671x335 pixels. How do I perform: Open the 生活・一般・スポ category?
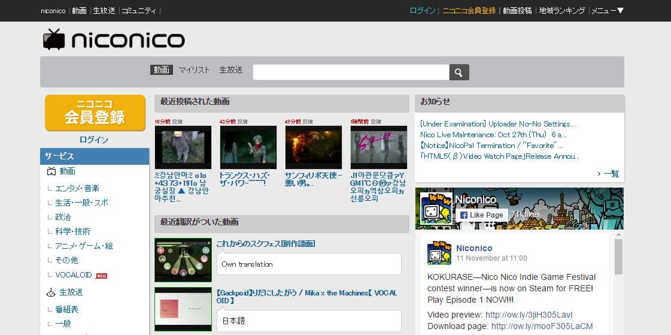[82, 203]
